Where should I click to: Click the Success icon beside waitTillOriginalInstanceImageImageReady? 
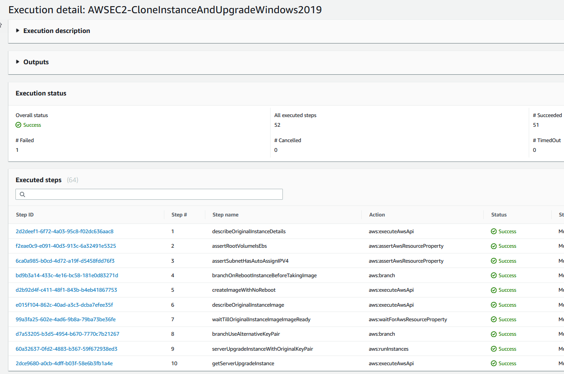493,319
